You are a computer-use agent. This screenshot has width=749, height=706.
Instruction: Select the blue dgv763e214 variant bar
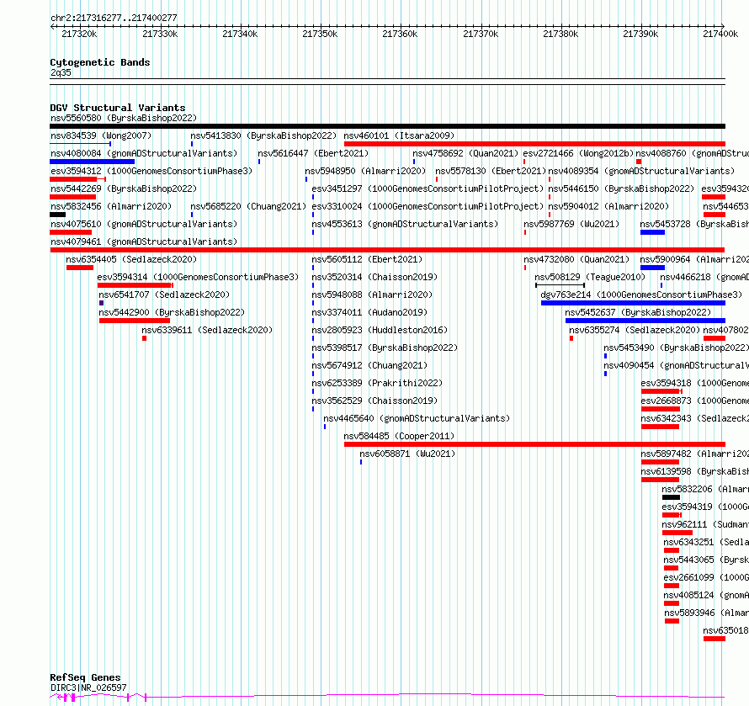(x=633, y=303)
